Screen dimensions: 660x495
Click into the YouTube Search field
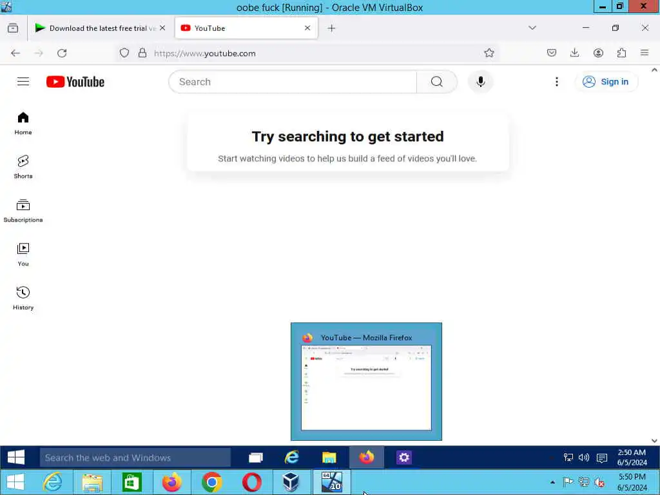[293, 82]
